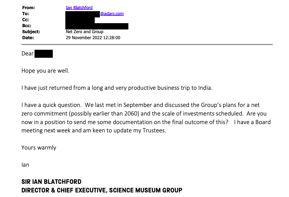Click the redacted block in the Cc row
289x197 pixels.
click(80, 20)
